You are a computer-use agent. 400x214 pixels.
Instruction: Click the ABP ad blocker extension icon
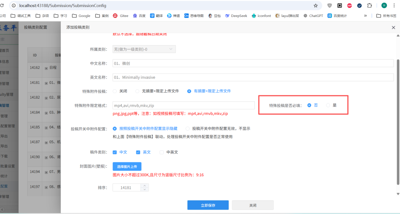point(349,6)
